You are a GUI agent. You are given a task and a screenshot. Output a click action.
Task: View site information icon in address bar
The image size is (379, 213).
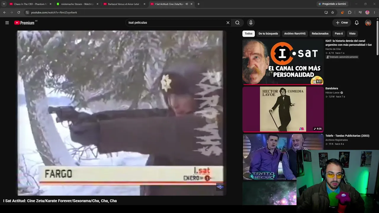[x=27, y=12]
